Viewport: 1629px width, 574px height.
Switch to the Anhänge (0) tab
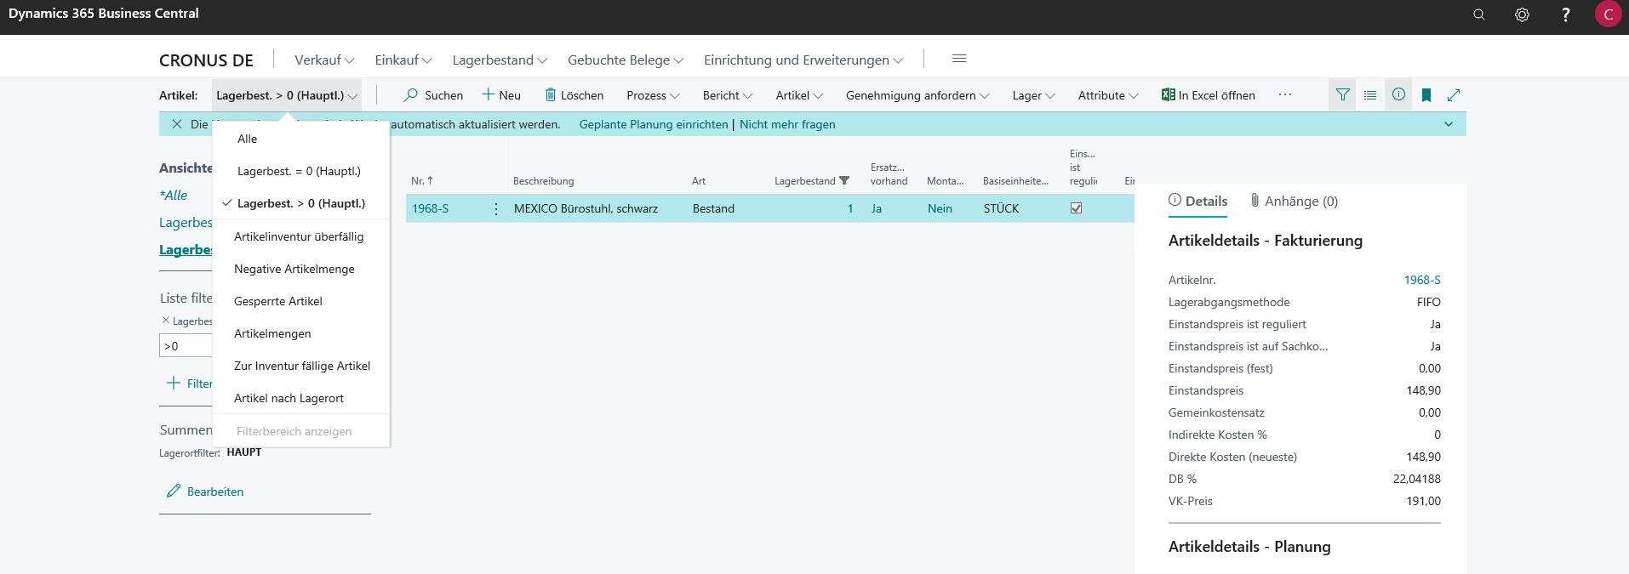coord(1294,202)
